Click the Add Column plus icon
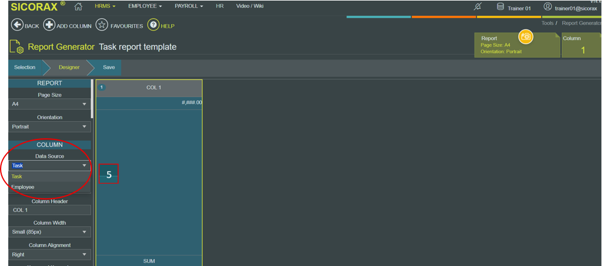The image size is (602, 266). point(49,25)
